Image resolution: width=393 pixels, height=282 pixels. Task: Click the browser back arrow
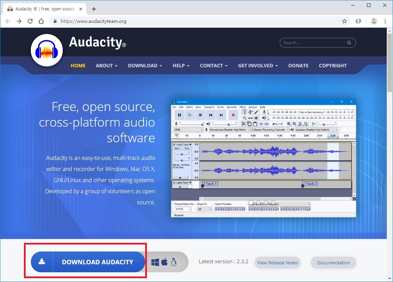(8, 21)
